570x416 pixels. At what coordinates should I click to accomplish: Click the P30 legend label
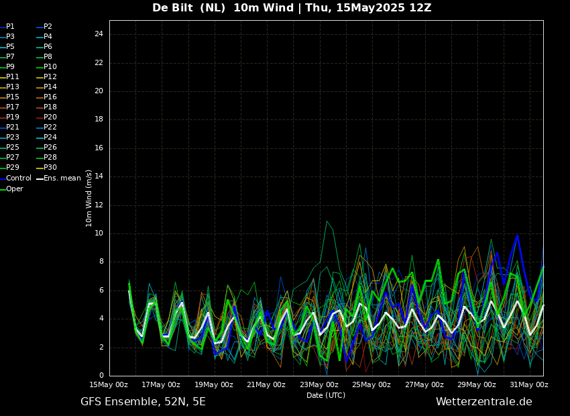coord(50,168)
